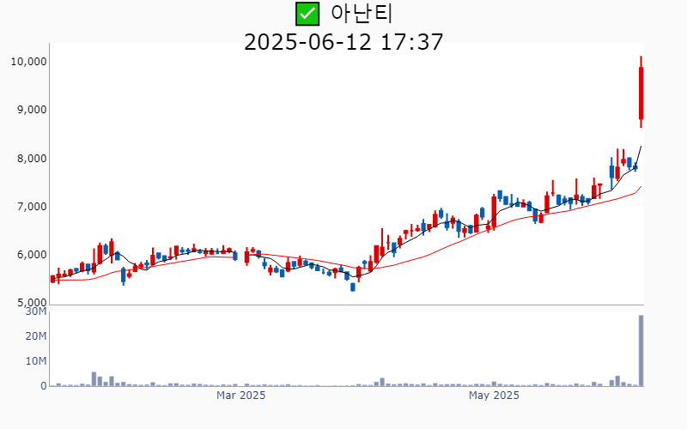Click the 5,000 price axis label

click(32, 303)
